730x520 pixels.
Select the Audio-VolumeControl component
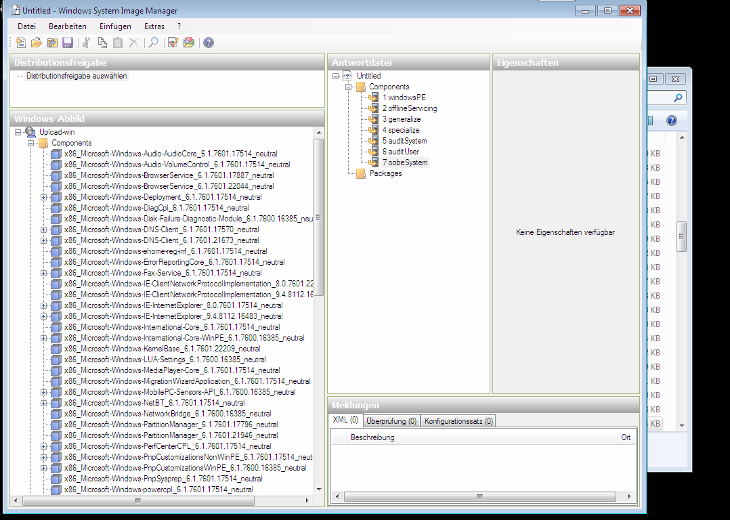pyautogui.click(x=177, y=165)
